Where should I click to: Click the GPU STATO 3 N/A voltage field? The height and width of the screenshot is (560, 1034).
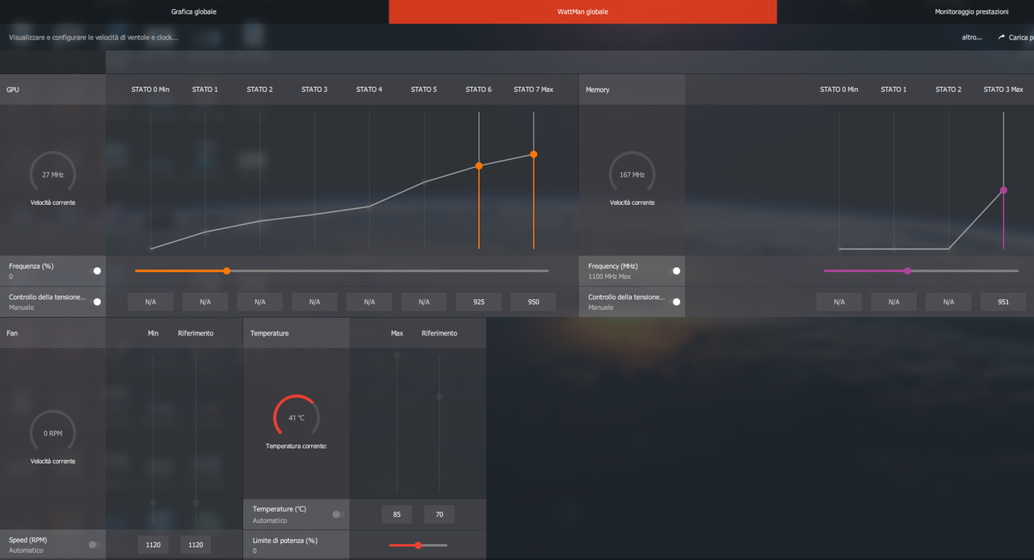click(x=314, y=302)
